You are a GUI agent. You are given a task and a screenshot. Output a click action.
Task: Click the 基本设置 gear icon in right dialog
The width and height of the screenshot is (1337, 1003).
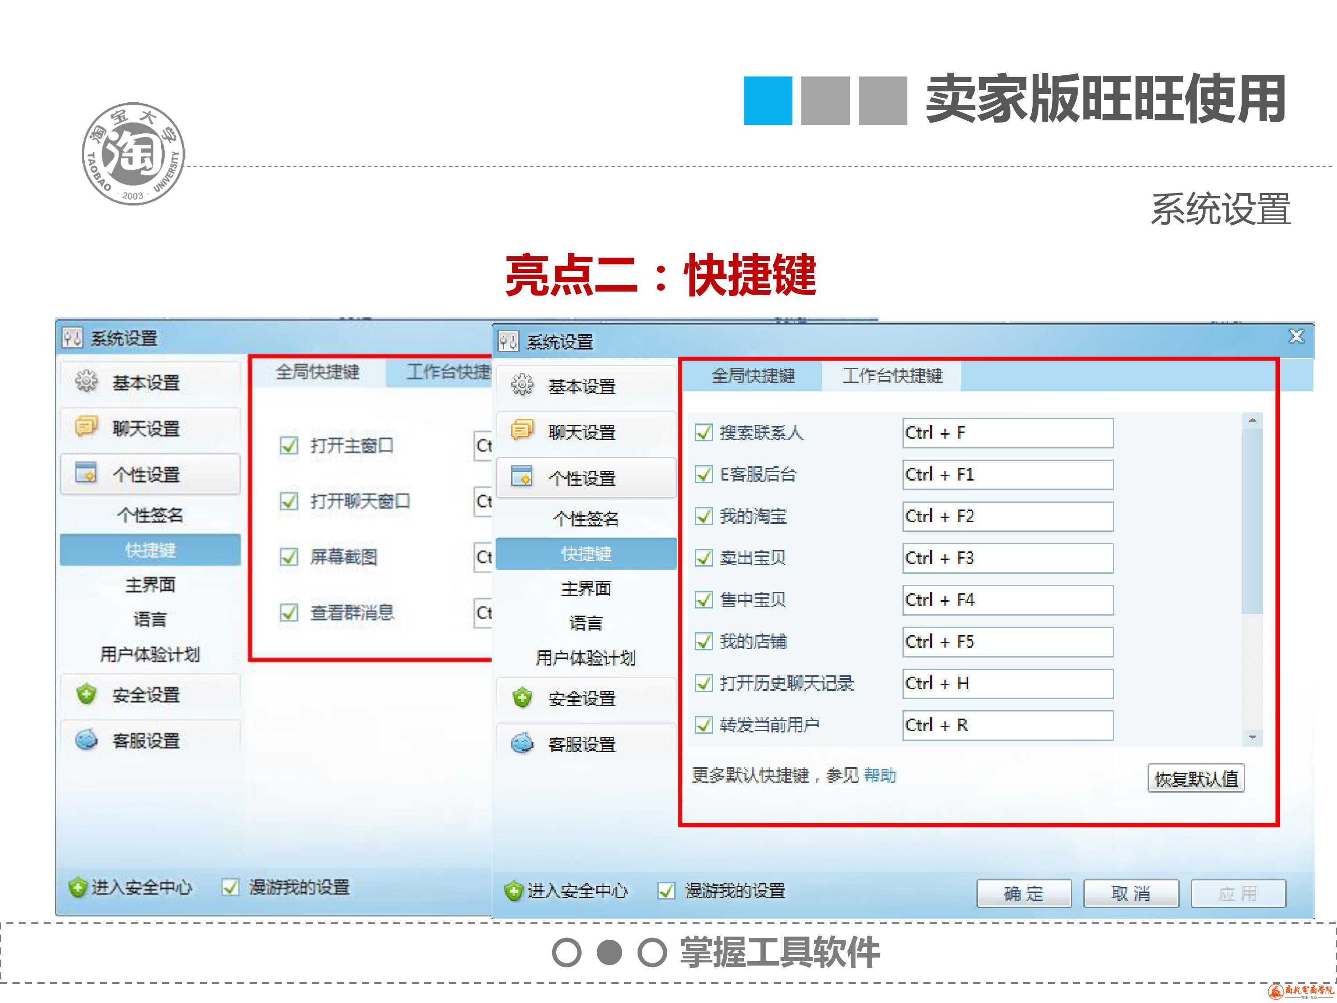[522, 385]
